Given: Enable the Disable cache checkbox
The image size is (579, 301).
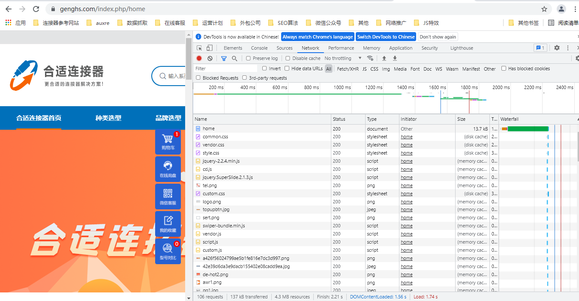Looking at the screenshot, I should click(x=288, y=58).
